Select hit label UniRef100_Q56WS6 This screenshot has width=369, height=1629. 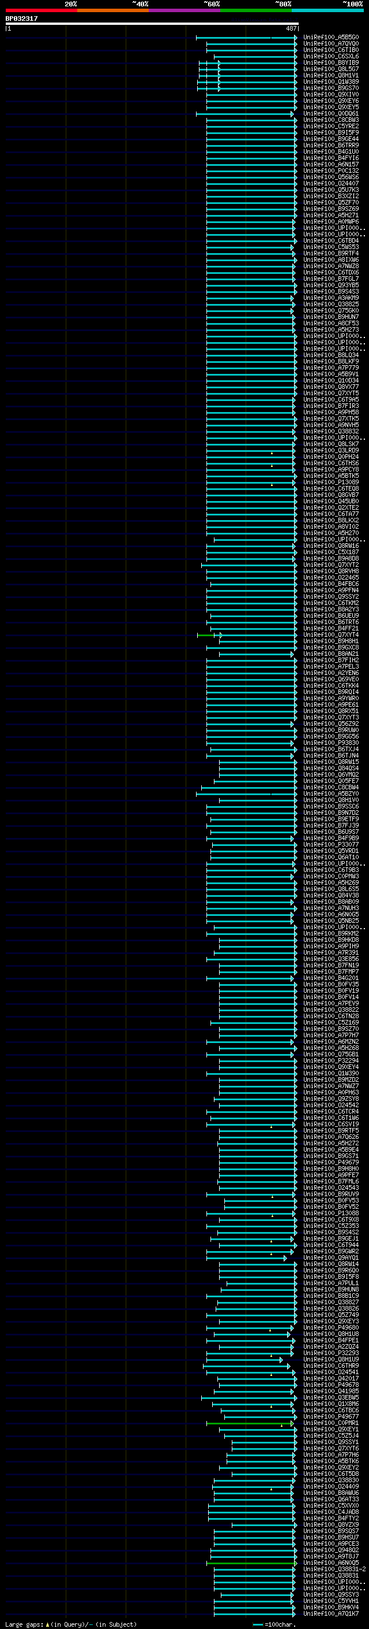point(331,177)
